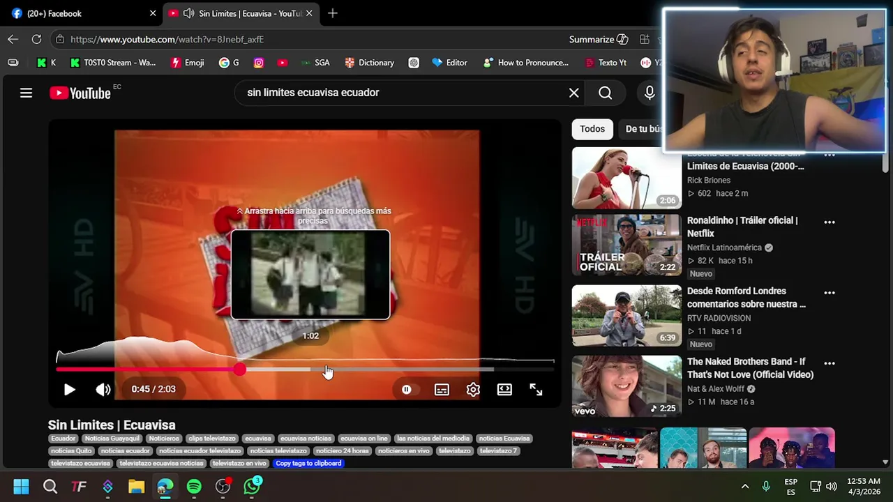Open the Desde Romford Londres video thumbnail
The image size is (893, 502).
coord(626,315)
